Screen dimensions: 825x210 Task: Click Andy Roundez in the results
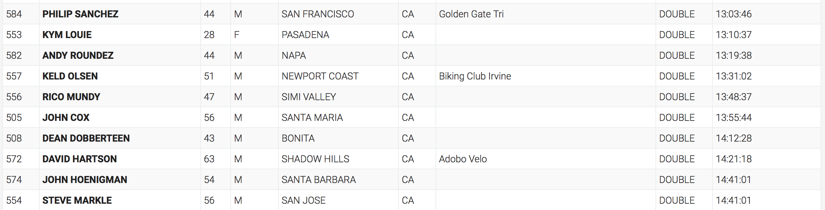tap(78, 55)
